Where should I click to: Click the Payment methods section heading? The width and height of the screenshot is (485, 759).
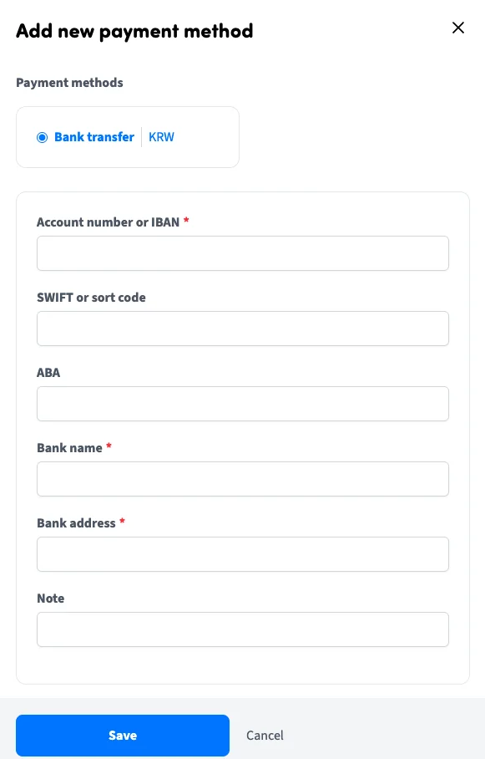point(69,83)
